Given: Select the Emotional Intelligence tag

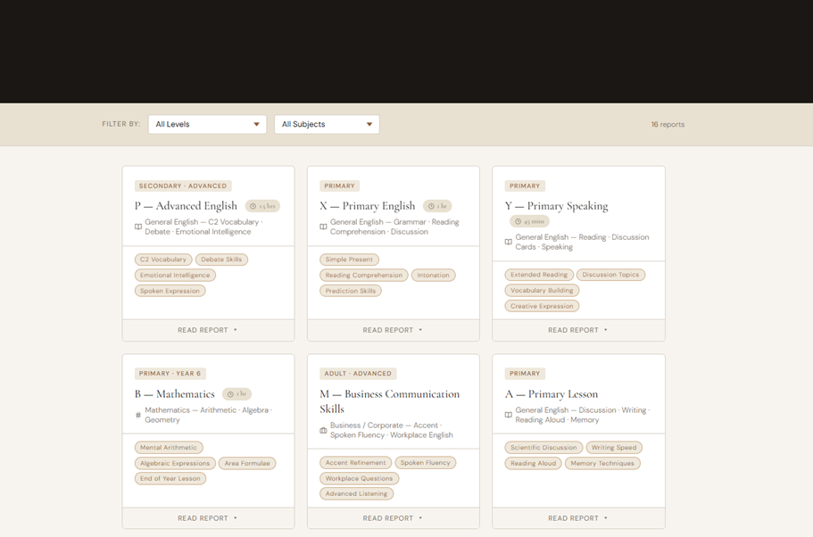Looking at the screenshot, I should pyautogui.click(x=175, y=276).
